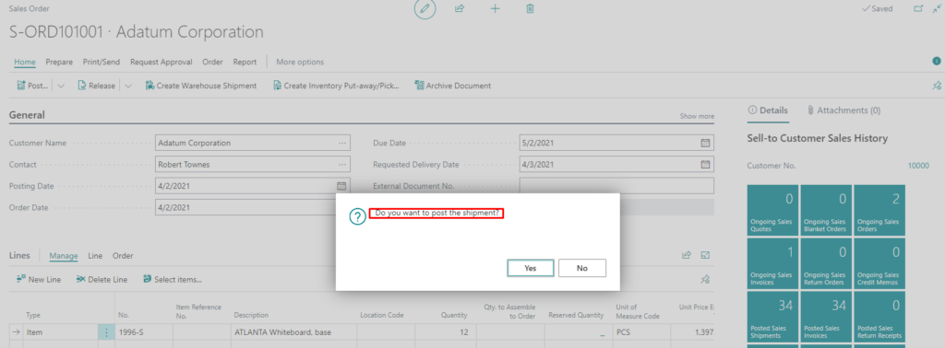Click No in the confirmation dialog

(x=582, y=268)
